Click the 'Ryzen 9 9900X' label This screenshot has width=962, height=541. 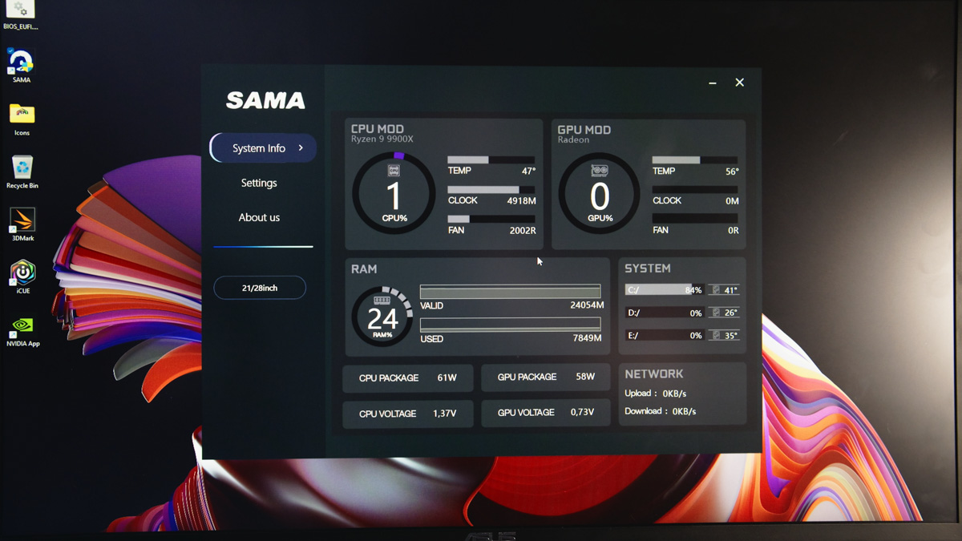pos(382,139)
